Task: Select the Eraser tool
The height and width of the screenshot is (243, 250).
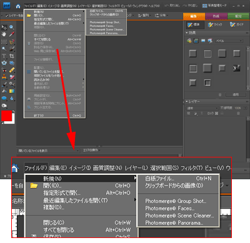Action: (12, 77)
